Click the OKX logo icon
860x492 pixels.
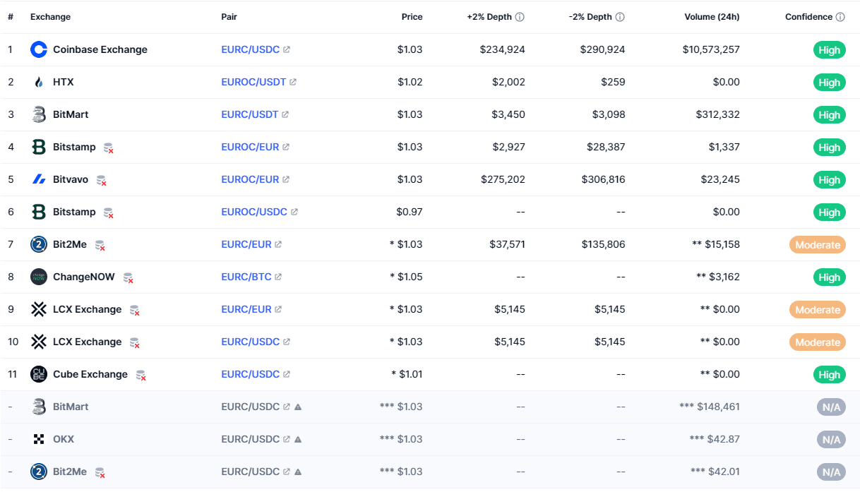(39, 439)
